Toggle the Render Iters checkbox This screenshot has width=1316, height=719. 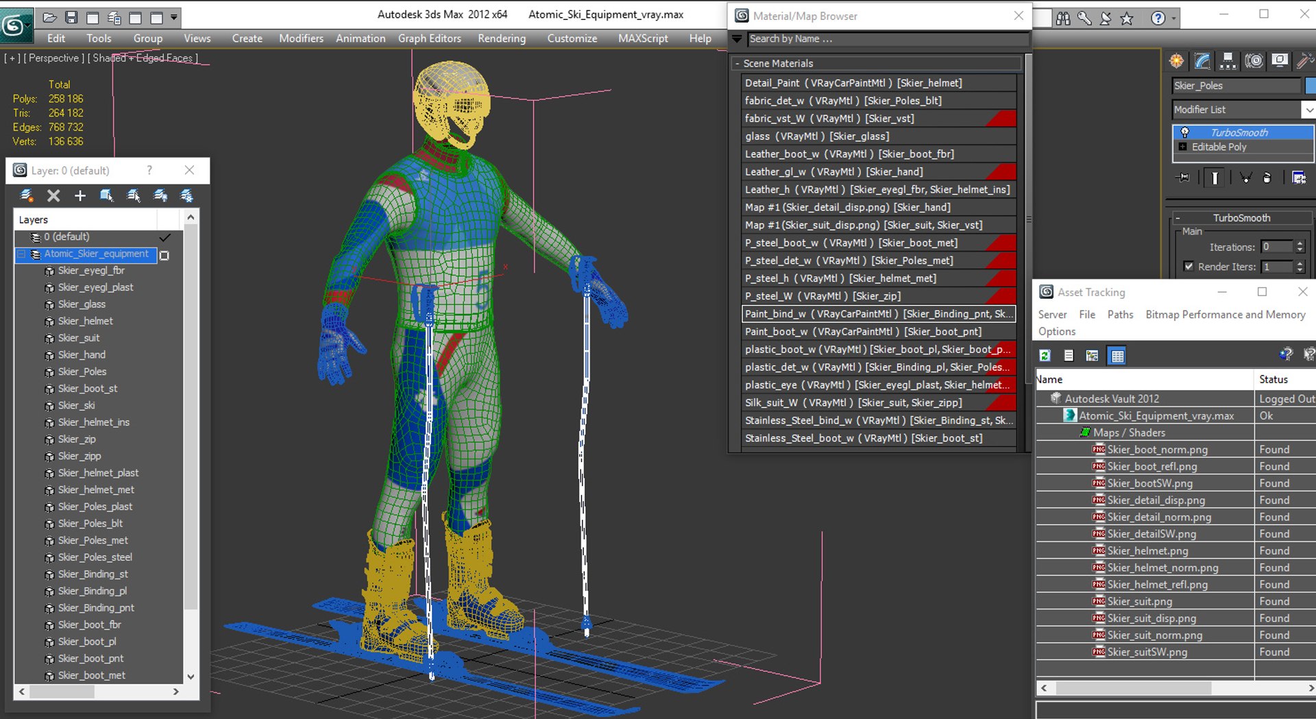(1189, 267)
